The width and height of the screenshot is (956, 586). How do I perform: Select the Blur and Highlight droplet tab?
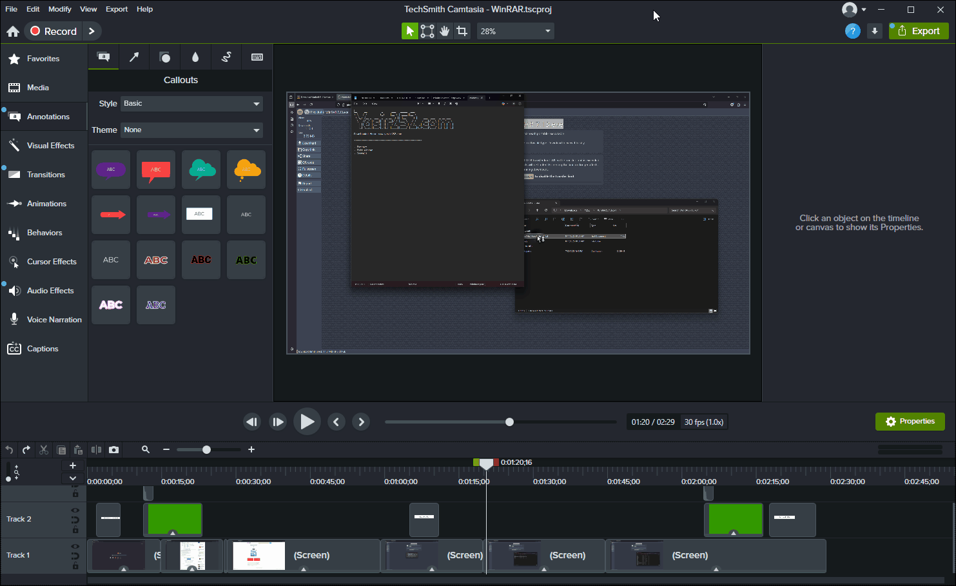(195, 57)
